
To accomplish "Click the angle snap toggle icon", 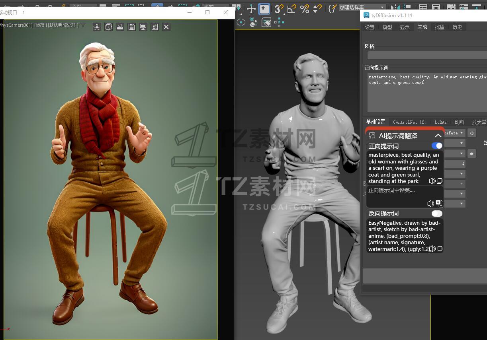I will point(292,9).
